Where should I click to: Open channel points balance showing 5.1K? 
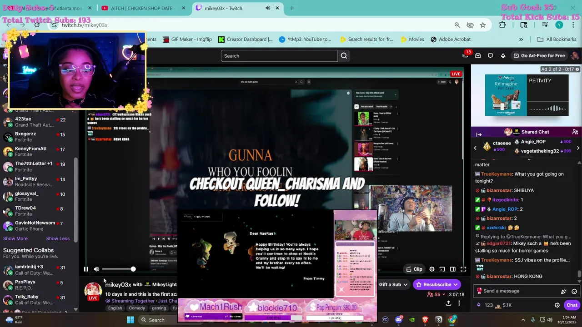pos(503,305)
